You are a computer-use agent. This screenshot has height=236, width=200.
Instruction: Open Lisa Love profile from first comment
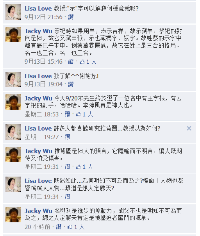[38, 9]
